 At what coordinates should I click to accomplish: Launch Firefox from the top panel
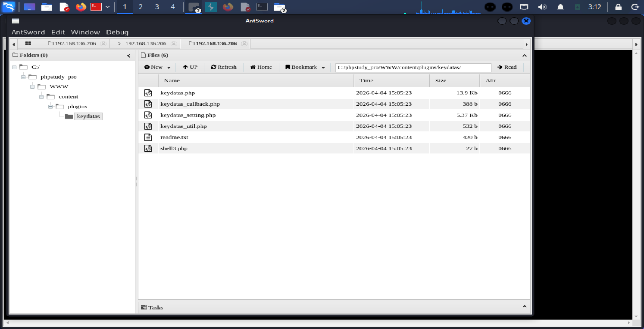[81, 7]
